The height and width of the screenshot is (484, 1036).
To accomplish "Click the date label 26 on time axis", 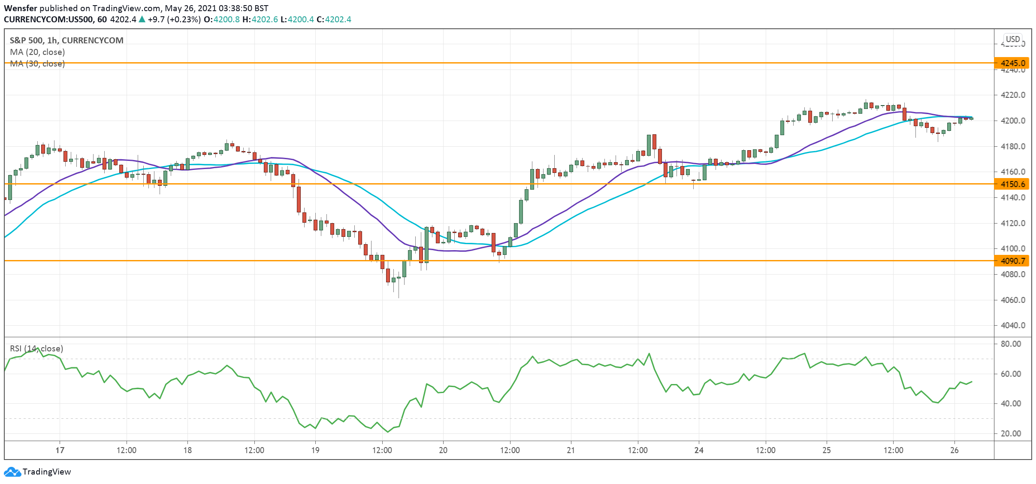I will pos(954,450).
